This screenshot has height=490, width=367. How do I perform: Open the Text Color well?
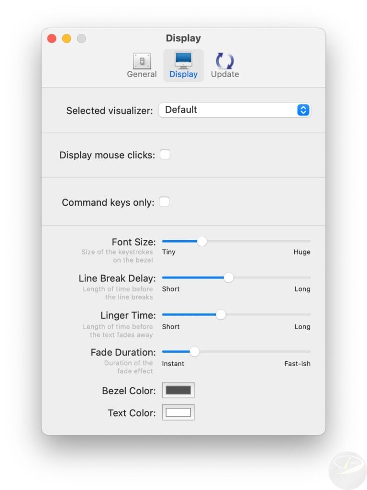(x=178, y=412)
